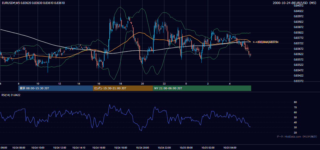Click price axis label 0.84022
The height and width of the screenshot is (150, 320).
coord(298,11)
